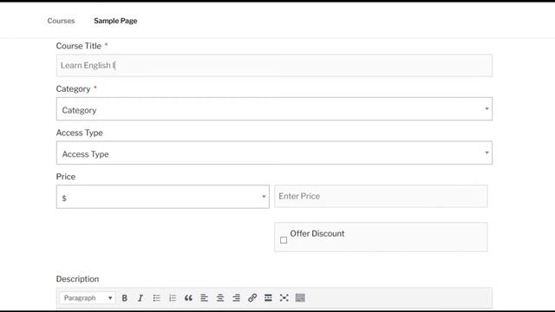Select the Offer Discount label text

pos(317,233)
